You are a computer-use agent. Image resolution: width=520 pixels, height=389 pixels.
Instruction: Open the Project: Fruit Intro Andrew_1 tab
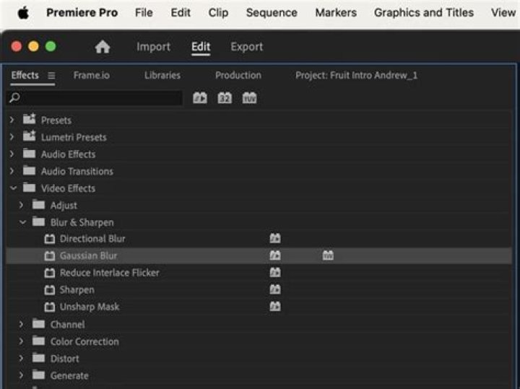click(356, 75)
